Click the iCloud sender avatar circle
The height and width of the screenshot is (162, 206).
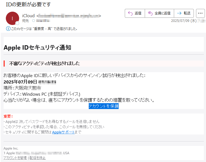[x=12, y=18]
